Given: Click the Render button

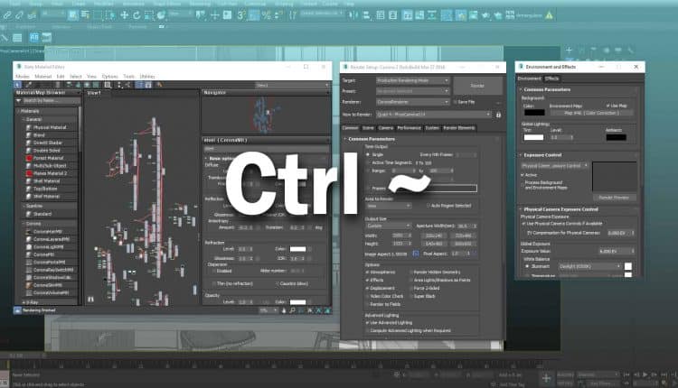Looking at the screenshot, I should pyautogui.click(x=476, y=84).
